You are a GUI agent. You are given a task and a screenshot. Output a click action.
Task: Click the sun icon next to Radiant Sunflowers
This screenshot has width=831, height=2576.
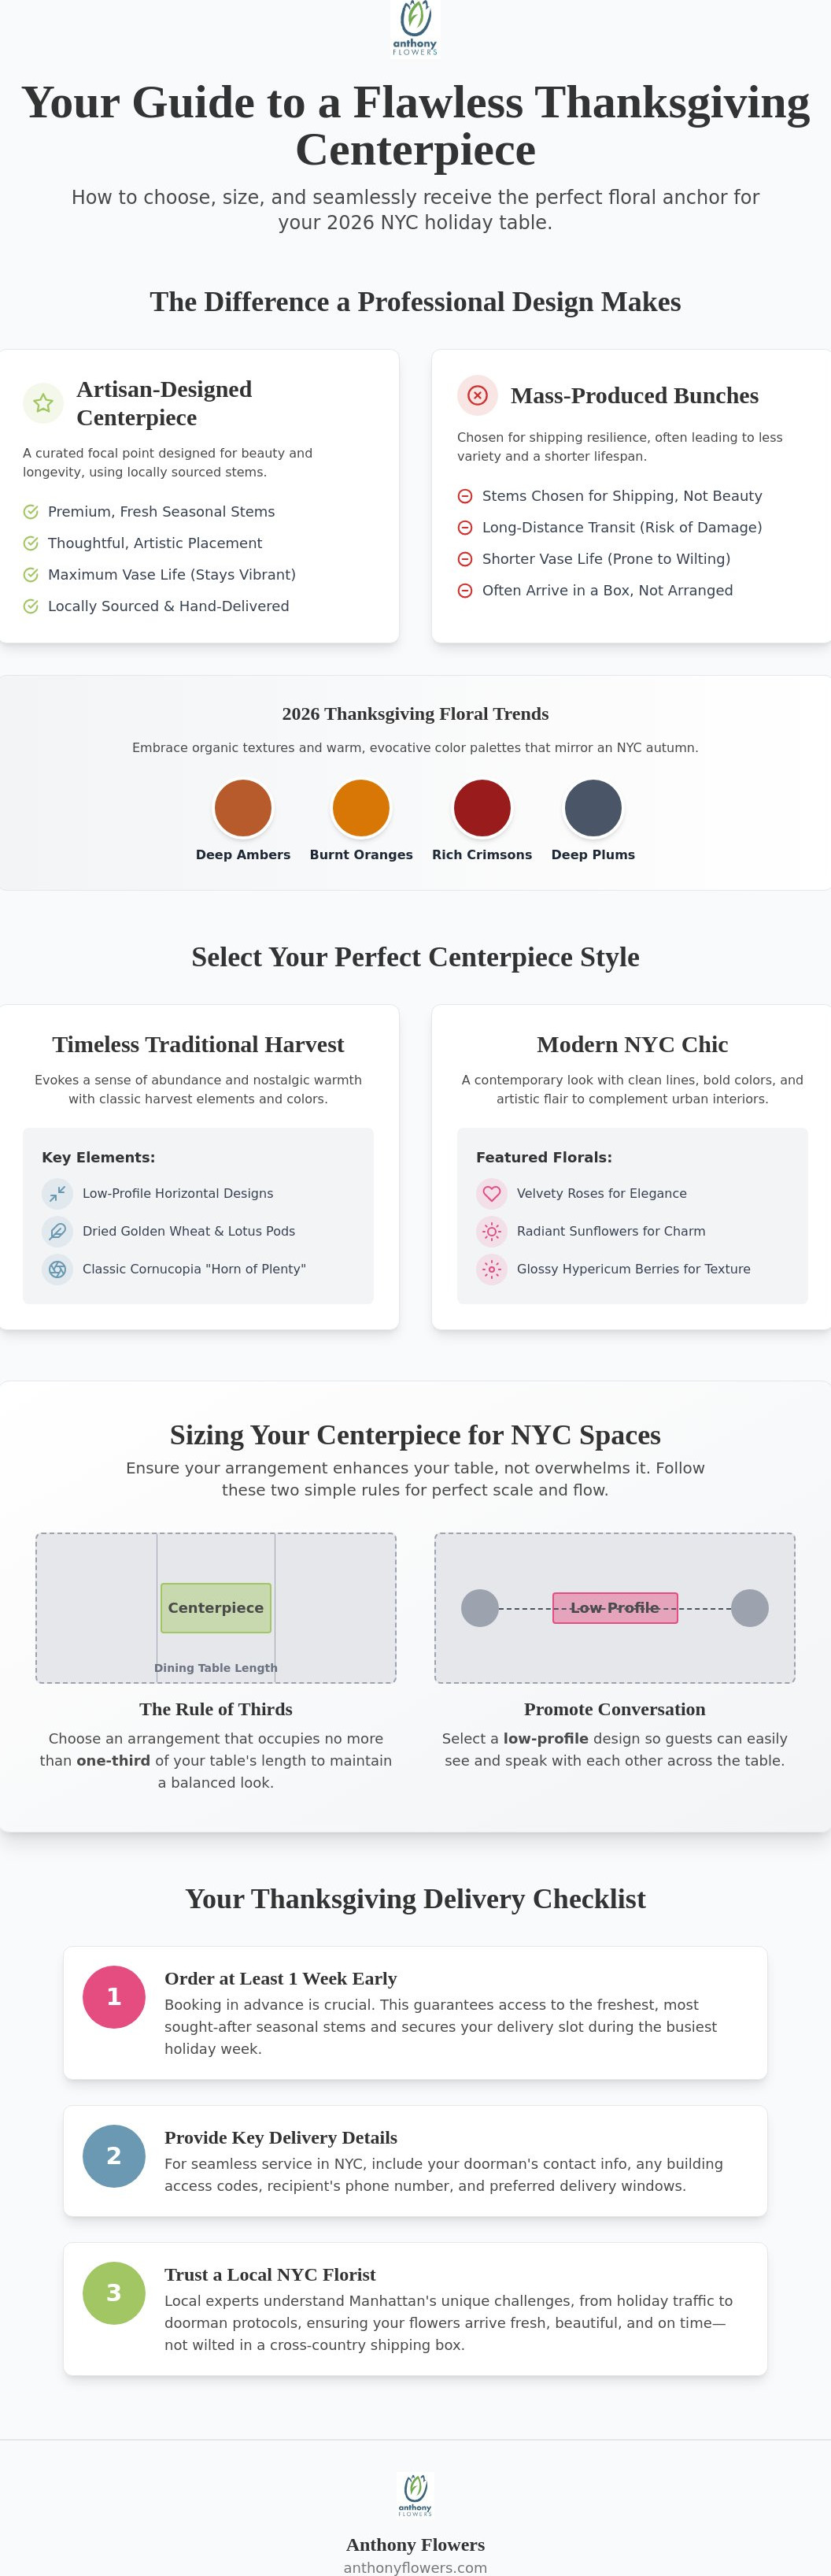[x=491, y=1231]
